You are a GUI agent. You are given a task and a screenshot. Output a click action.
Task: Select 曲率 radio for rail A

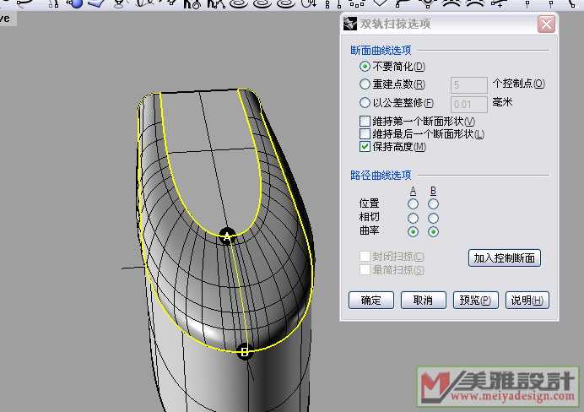413,232
